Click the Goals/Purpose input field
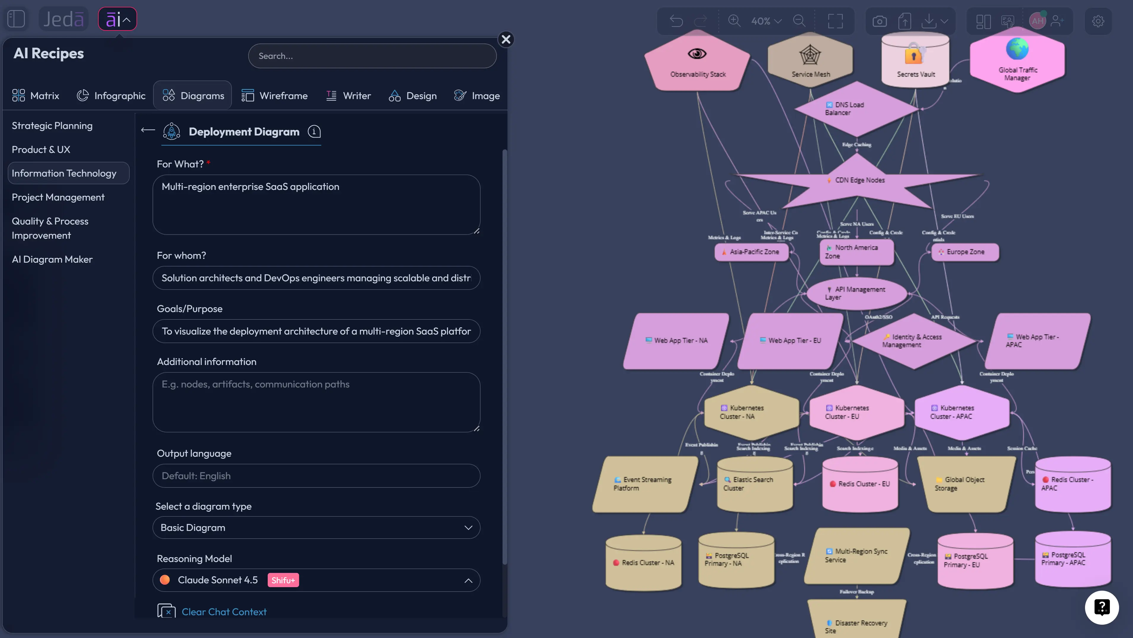The width and height of the screenshot is (1133, 638). pos(316,331)
